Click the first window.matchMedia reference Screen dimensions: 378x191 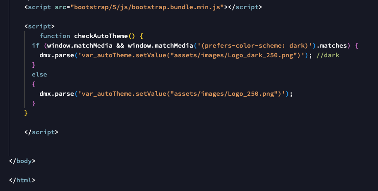click(80, 46)
